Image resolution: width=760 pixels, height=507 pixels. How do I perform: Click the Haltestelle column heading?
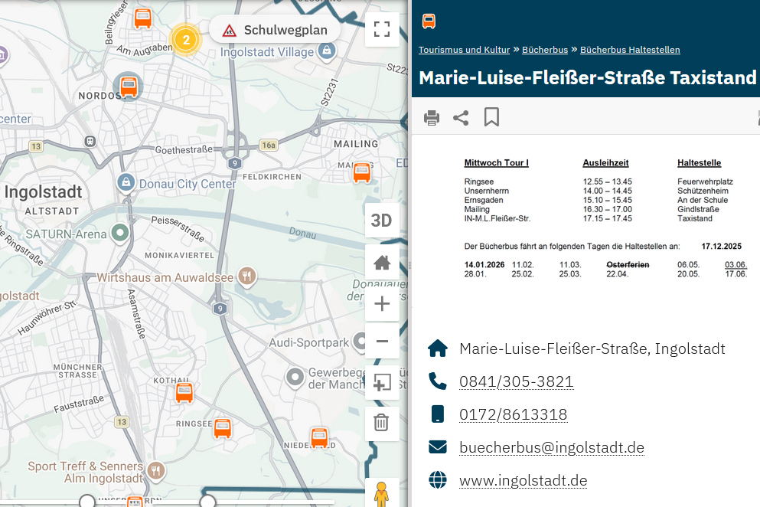(699, 163)
